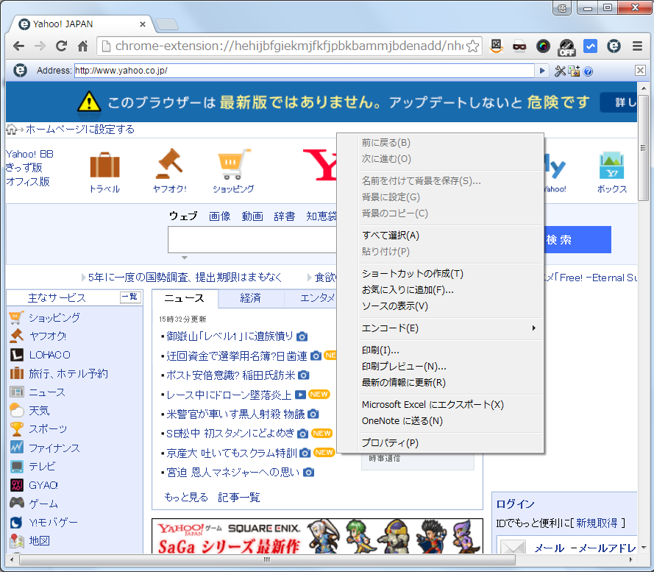The width and height of the screenshot is (654, 572).
Task: Select the 画像 search tab
Action: point(220,216)
